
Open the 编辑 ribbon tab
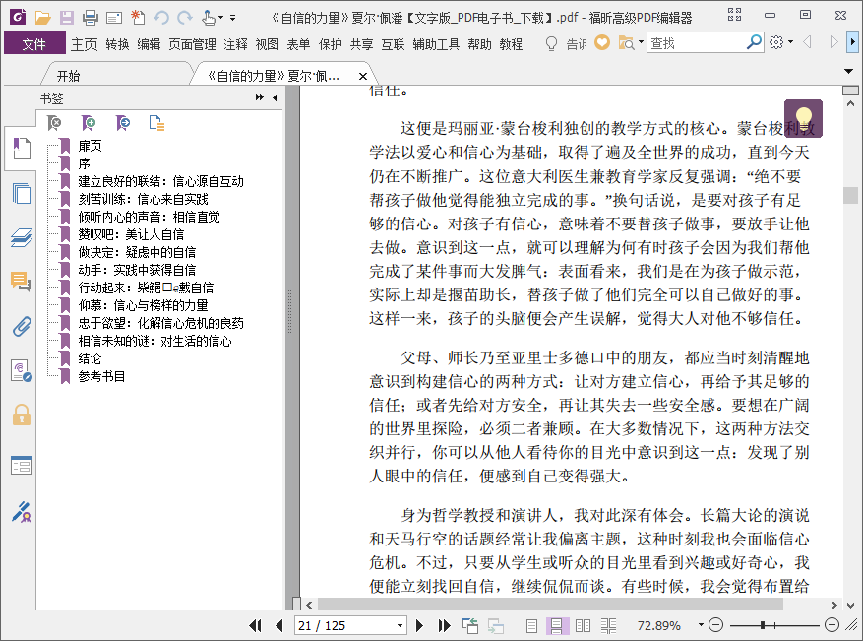(149, 44)
